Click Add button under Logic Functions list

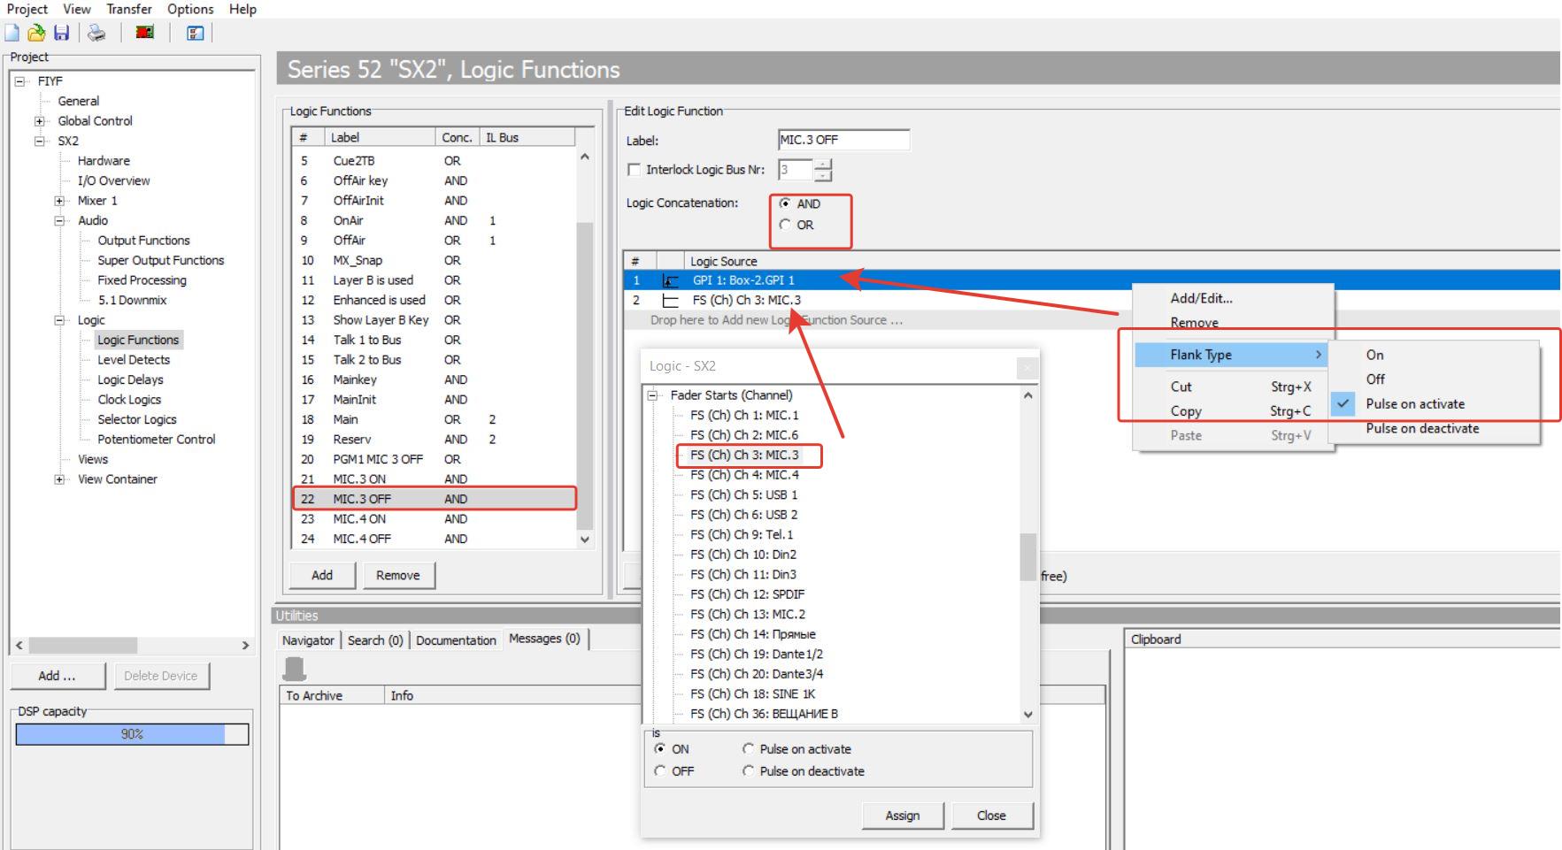322,575
